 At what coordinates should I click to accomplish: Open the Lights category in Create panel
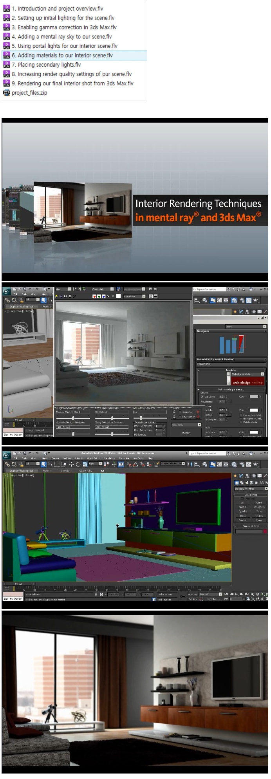247,483
